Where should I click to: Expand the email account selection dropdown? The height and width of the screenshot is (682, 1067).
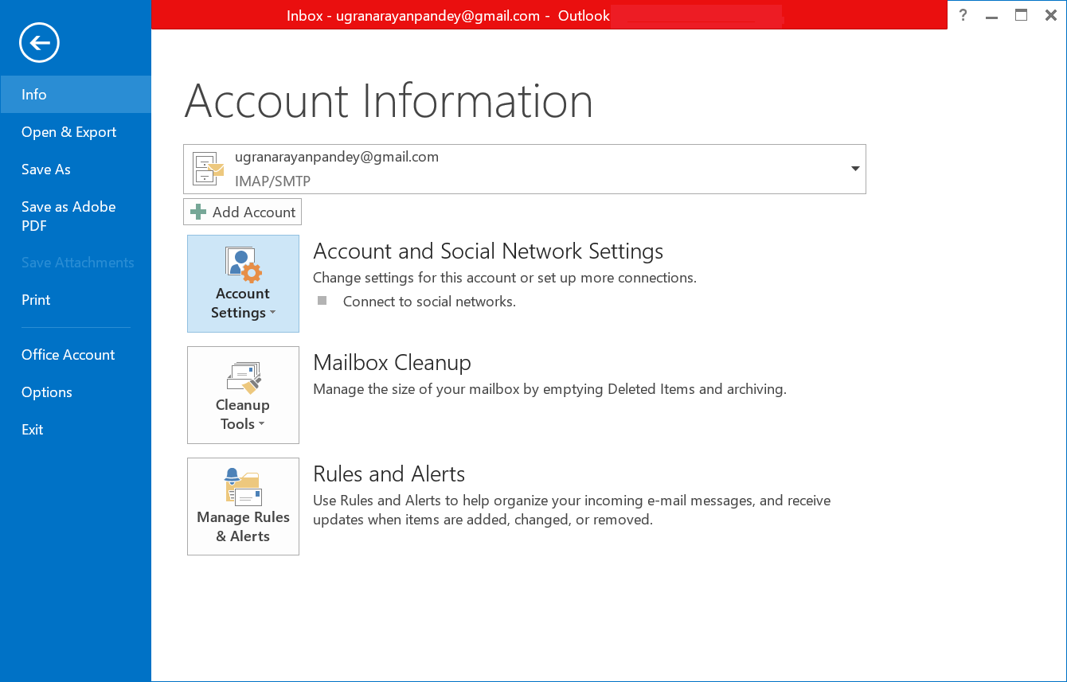click(855, 169)
